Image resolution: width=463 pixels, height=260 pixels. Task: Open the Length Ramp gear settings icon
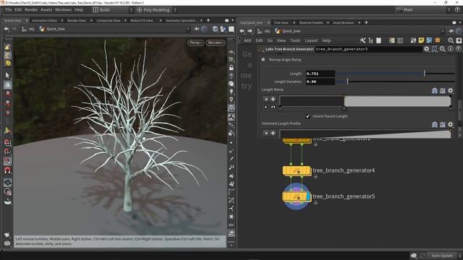tap(450, 91)
